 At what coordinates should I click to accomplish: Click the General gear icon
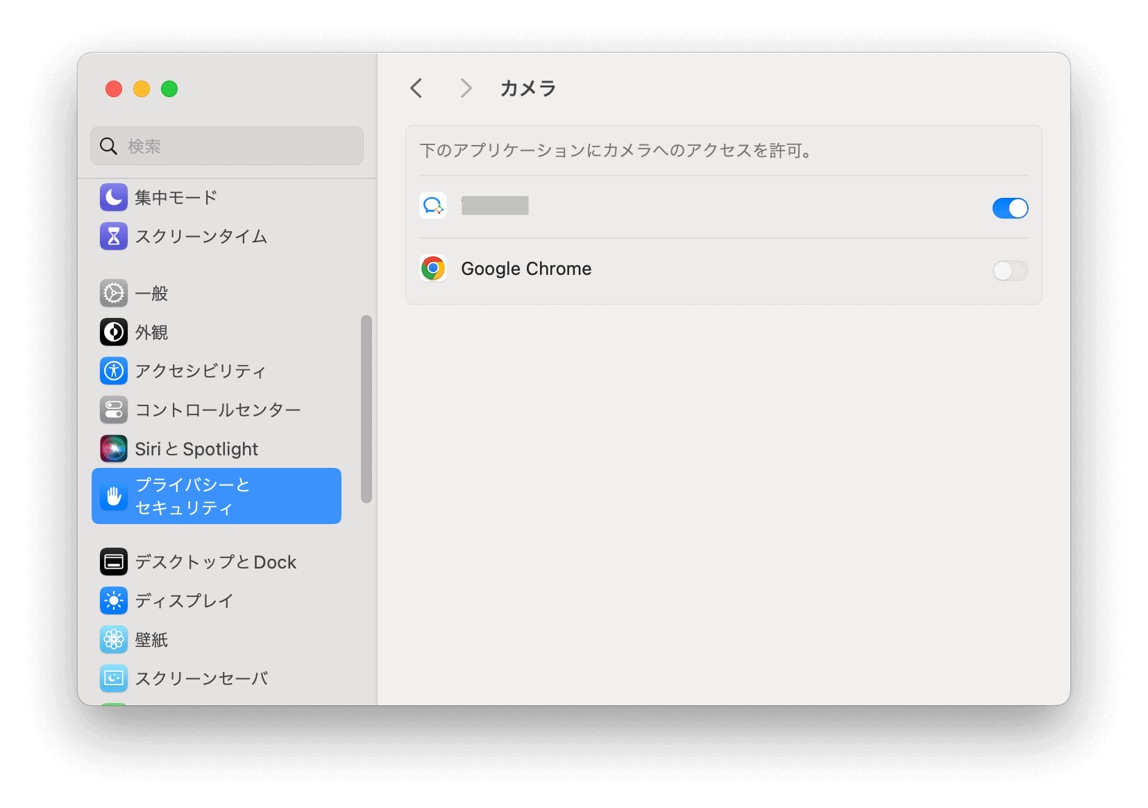click(x=114, y=294)
